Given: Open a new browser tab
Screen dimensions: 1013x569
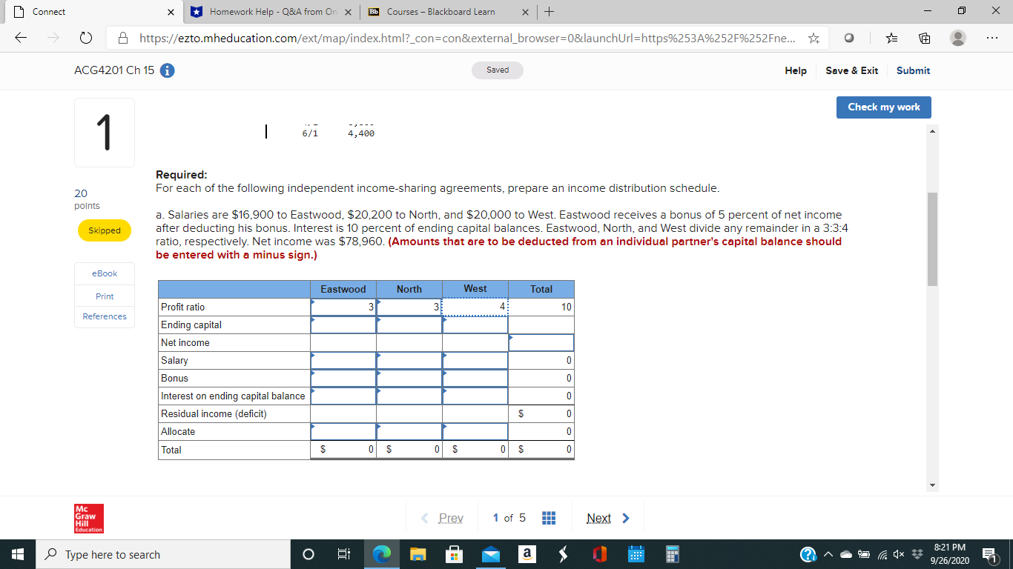Looking at the screenshot, I should [549, 12].
